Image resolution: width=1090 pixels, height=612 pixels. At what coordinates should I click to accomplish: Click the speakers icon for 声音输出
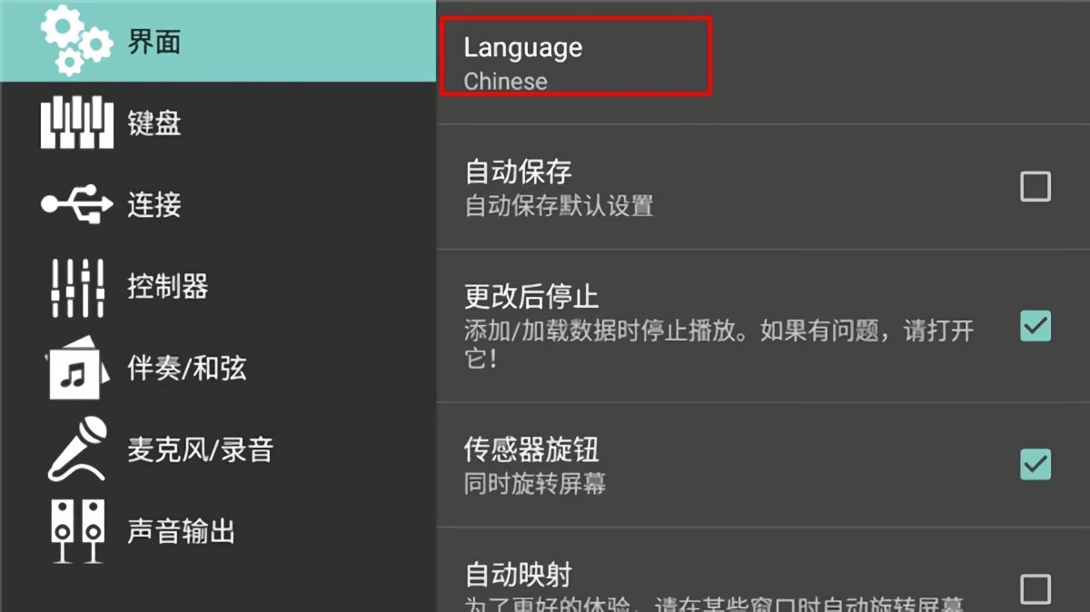[x=77, y=531]
